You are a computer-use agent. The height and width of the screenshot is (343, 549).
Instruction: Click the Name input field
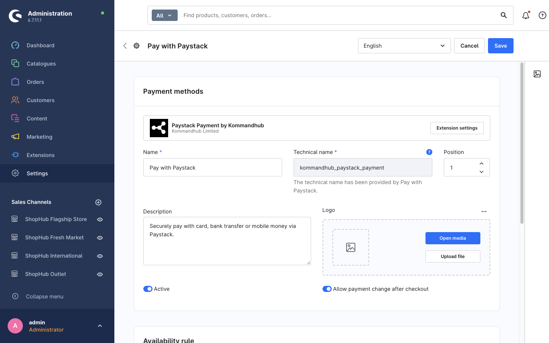(x=212, y=167)
